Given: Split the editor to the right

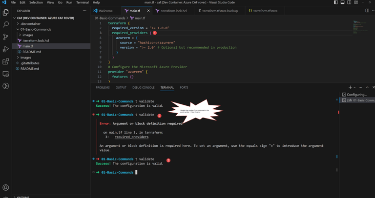Looking at the screenshot, I should (x=367, y=11).
